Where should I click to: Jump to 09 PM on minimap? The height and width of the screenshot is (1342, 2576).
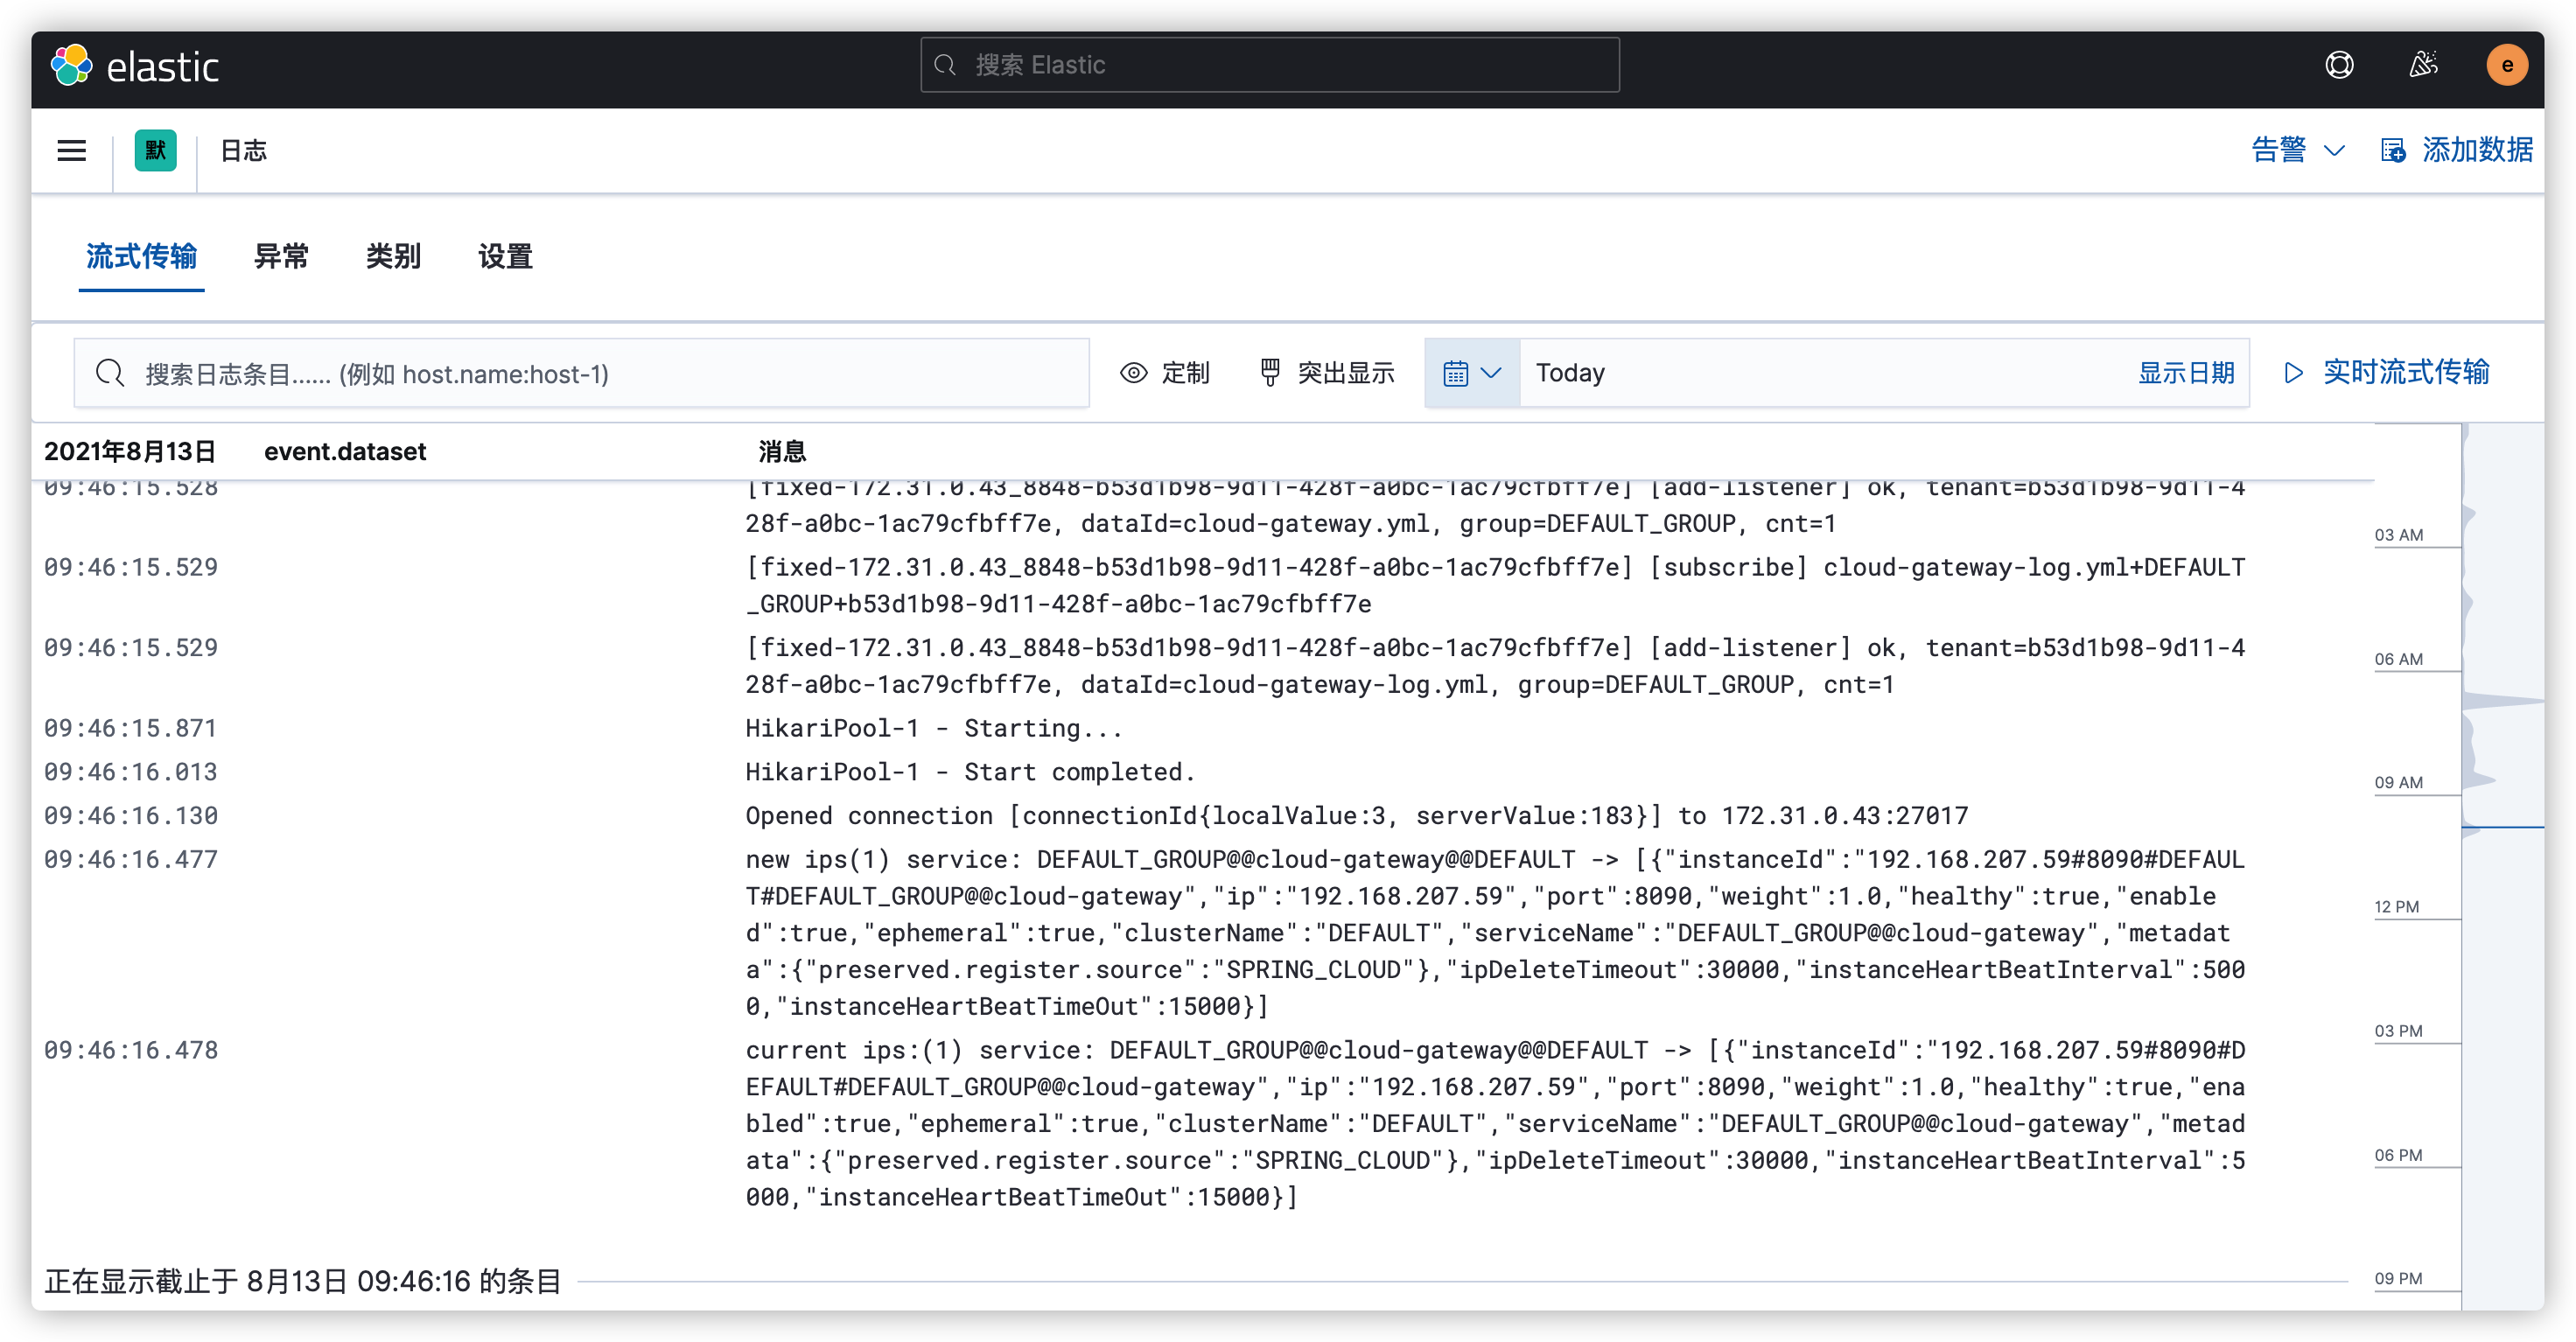click(x=2398, y=1278)
